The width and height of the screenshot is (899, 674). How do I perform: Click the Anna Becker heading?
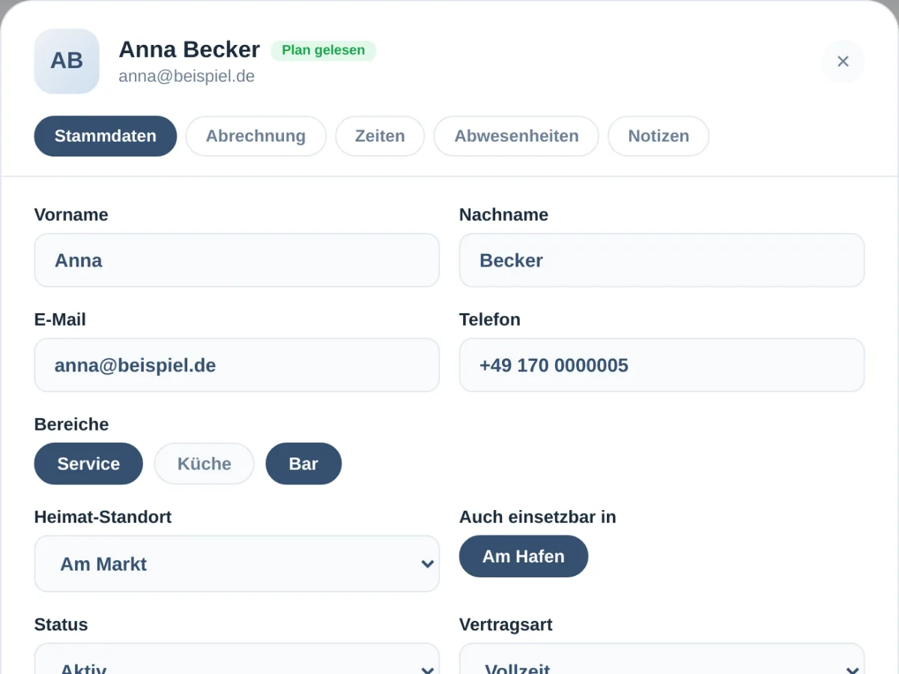click(x=190, y=49)
